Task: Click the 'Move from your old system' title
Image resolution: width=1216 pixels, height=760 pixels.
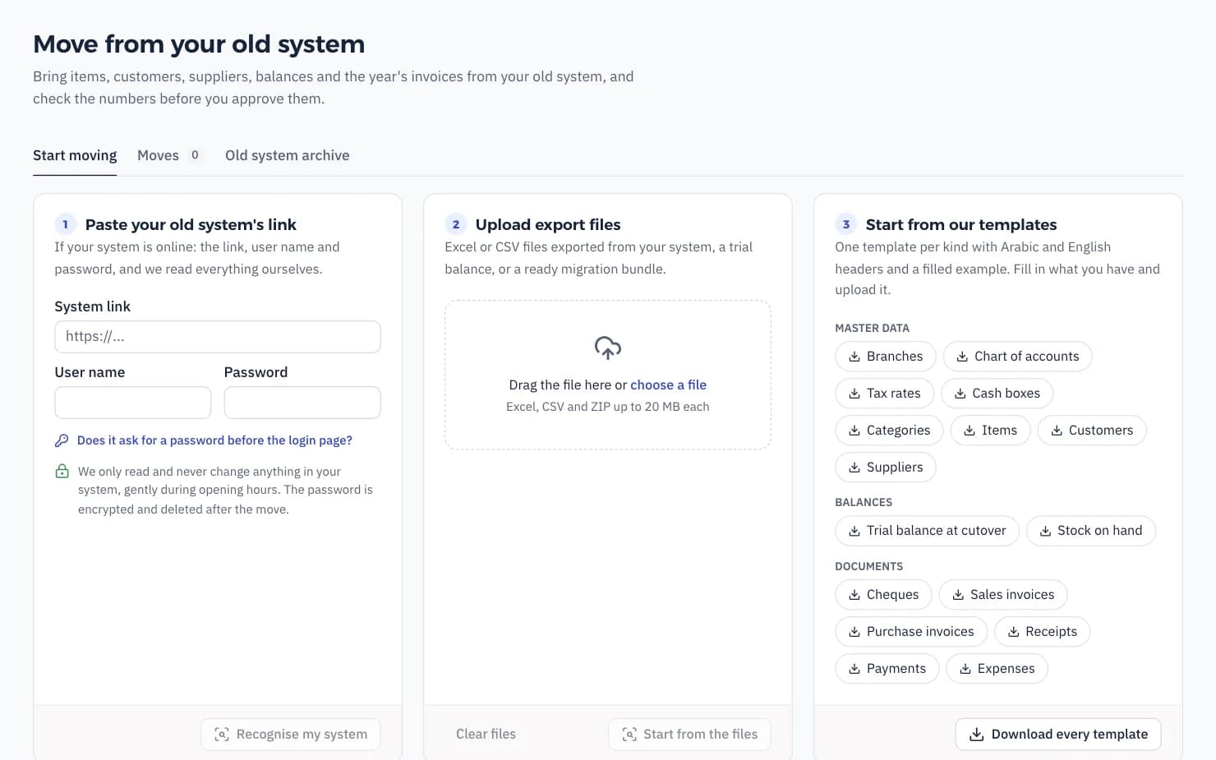Action: pyautogui.click(x=199, y=44)
